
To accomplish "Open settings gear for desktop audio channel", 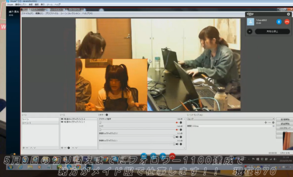I will (181, 123).
